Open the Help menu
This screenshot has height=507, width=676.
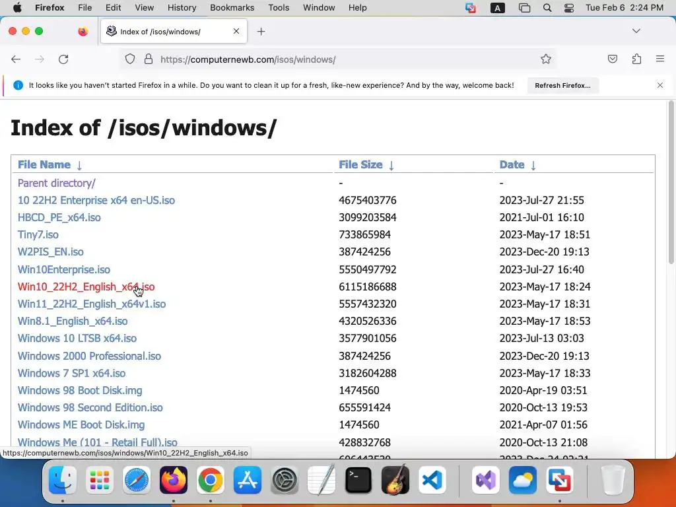pos(357,8)
